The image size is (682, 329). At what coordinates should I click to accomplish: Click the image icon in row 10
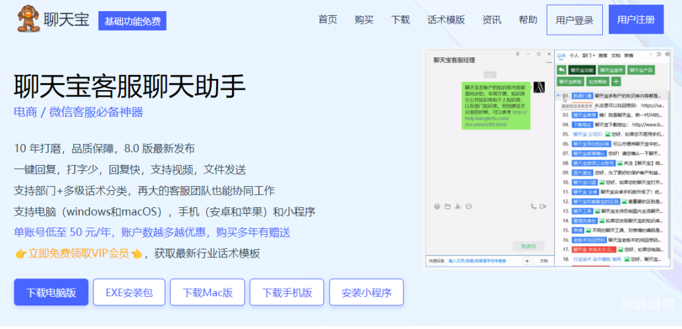pos(602,182)
